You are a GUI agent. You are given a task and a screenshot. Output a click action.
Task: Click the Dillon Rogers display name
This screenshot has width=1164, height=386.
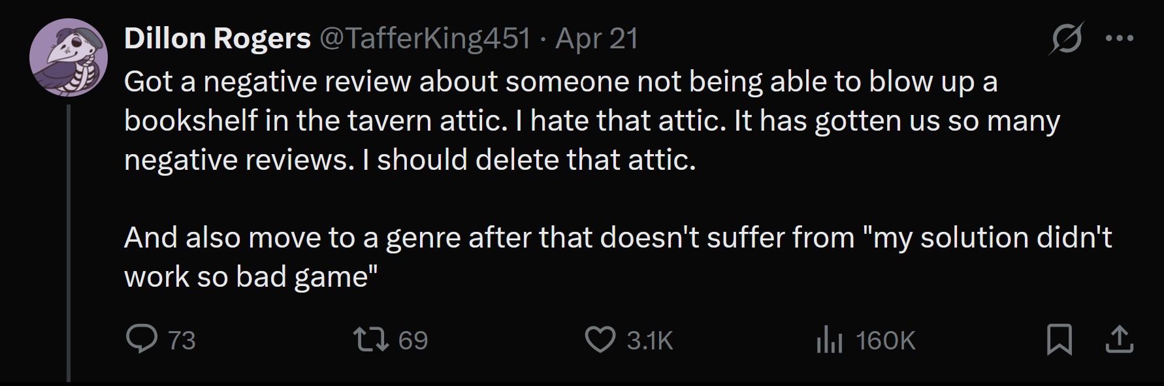click(x=217, y=39)
